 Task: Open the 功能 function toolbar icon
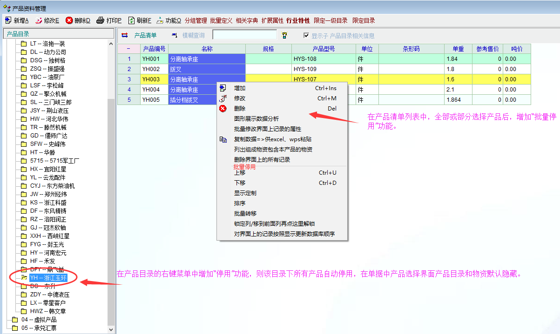[160, 20]
